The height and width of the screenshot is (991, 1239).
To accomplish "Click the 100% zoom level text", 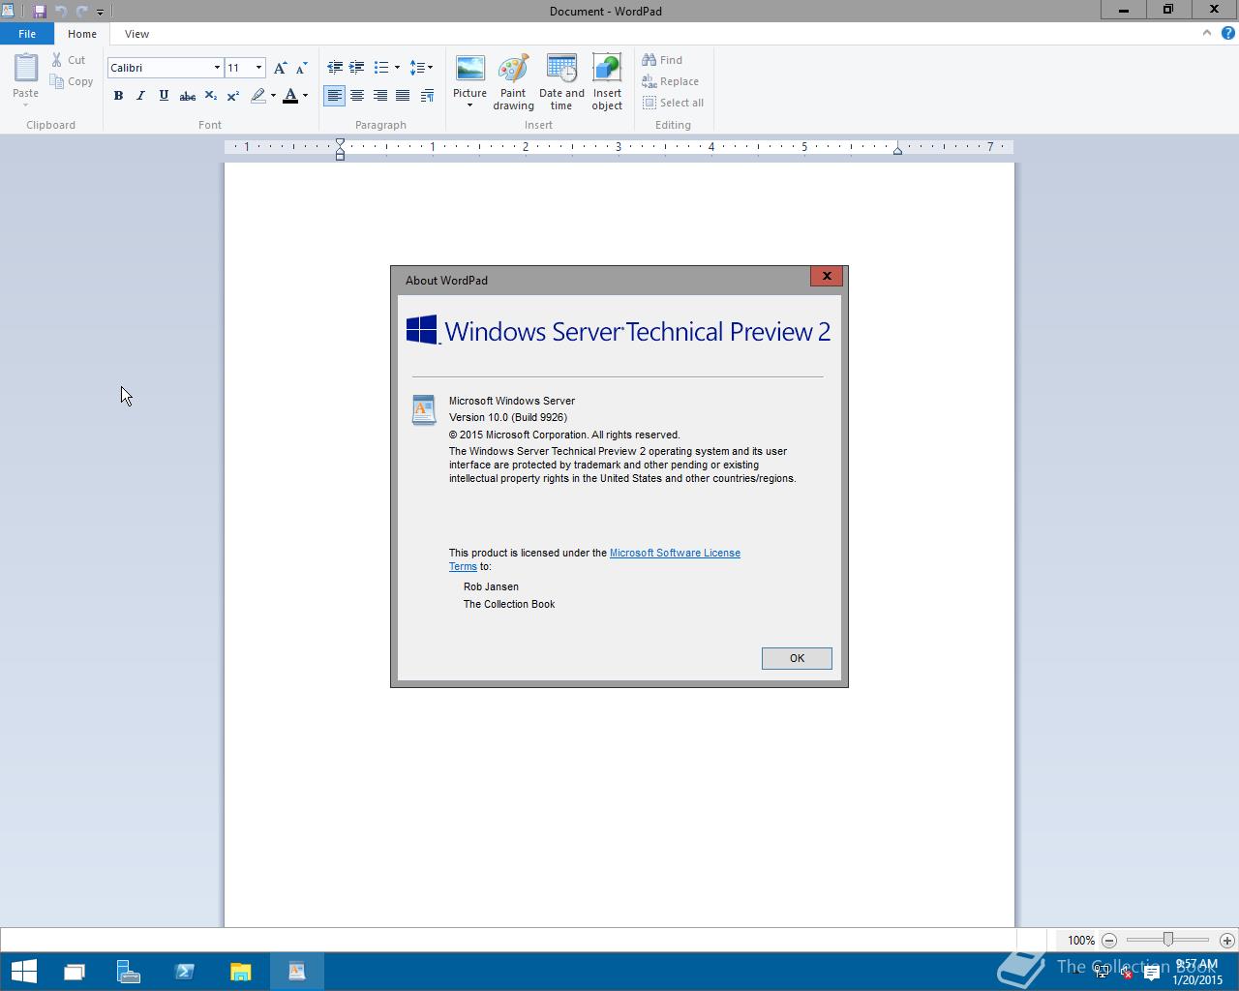I will click(x=1081, y=940).
